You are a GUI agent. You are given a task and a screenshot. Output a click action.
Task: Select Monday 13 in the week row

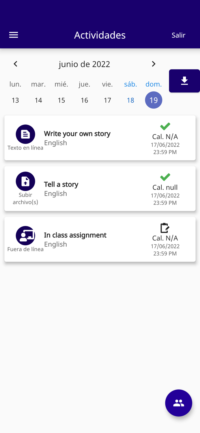[x=15, y=100]
